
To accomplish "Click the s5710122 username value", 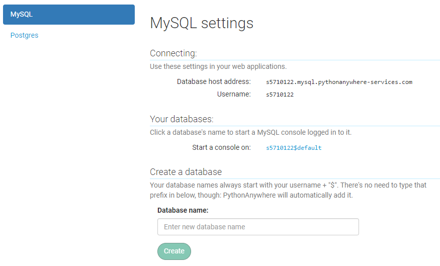I will (x=280, y=95).
